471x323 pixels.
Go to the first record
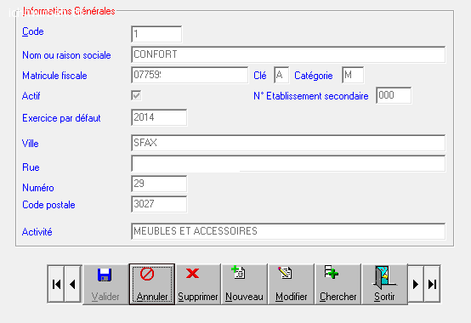point(56,284)
